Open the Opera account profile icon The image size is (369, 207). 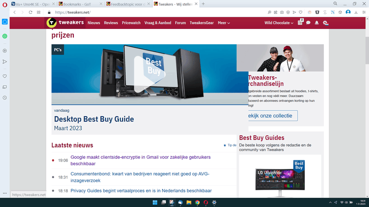pyautogui.click(x=348, y=12)
